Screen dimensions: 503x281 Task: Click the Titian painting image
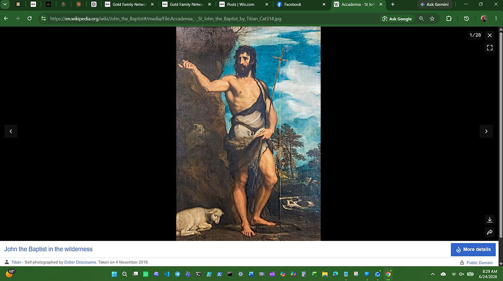248,134
